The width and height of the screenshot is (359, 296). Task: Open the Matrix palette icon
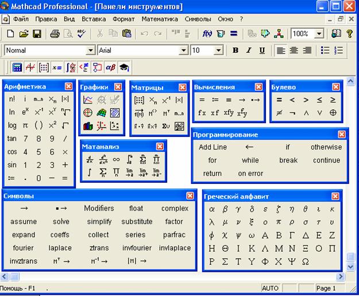[x=44, y=67]
